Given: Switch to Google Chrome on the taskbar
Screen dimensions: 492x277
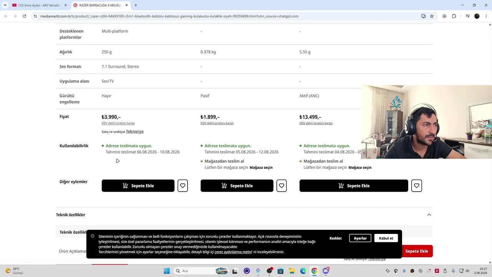Looking at the screenshot, I should [x=314, y=271].
